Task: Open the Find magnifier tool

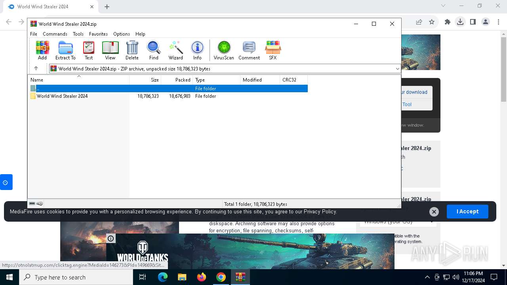Action: coord(154,50)
